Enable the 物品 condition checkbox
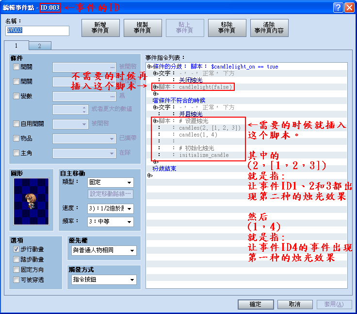This screenshot has width=357, height=314. (16, 139)
